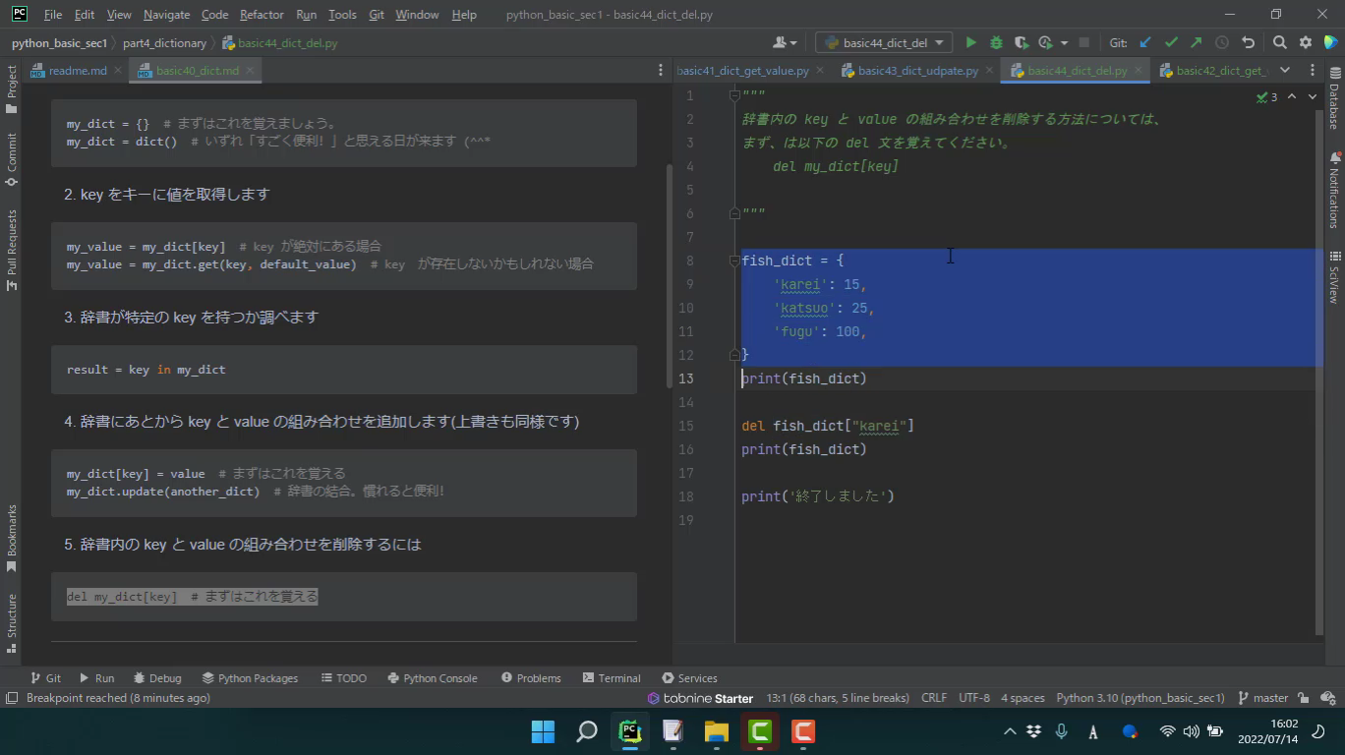
Task: Switch to basic43_dict_udpate.py tab
Action: (916, 71)
